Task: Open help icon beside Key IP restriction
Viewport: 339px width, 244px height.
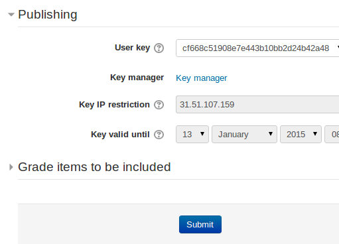Action: coord(159,105)
